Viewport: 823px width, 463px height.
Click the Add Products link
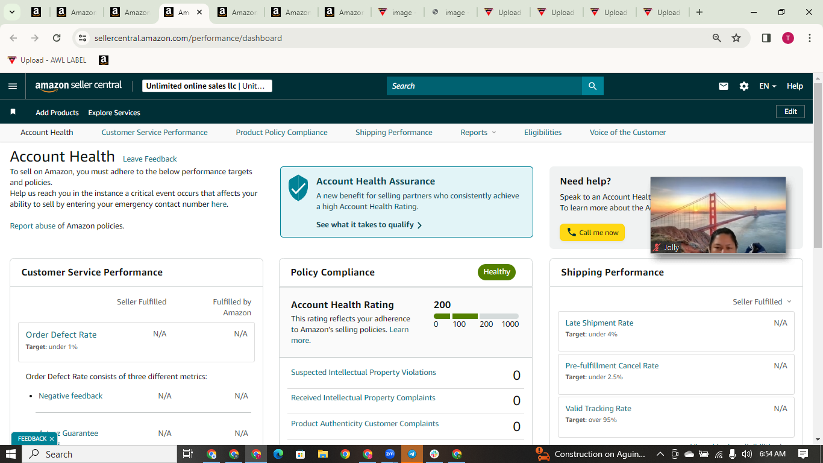click(x=57, y=113)
